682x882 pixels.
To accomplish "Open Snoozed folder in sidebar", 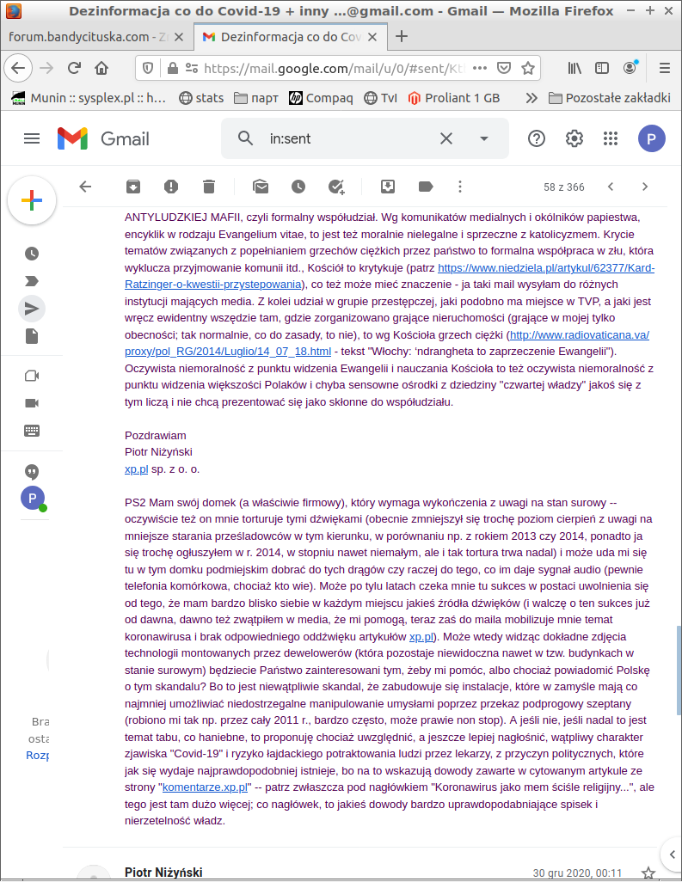I will pos(32,254).
